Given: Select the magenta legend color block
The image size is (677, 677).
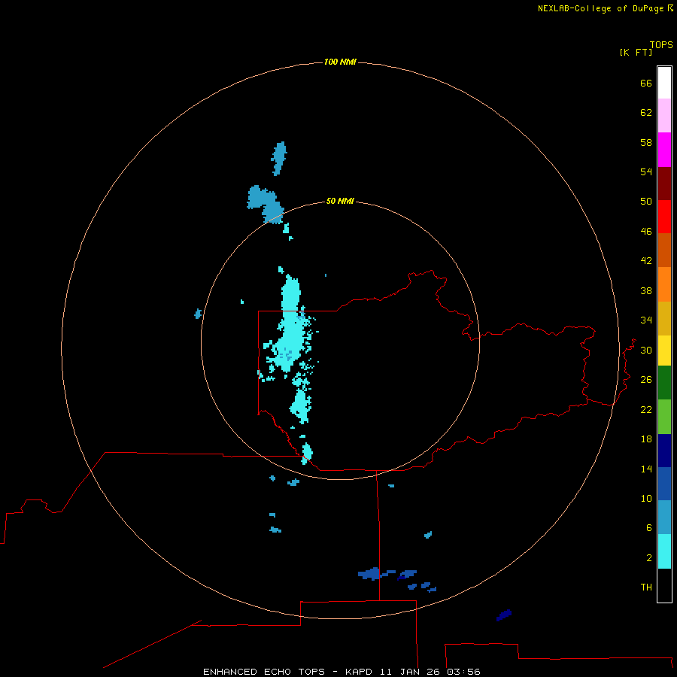Looking at the screenshot, I should pyautogui.click(x=664, y=150).
